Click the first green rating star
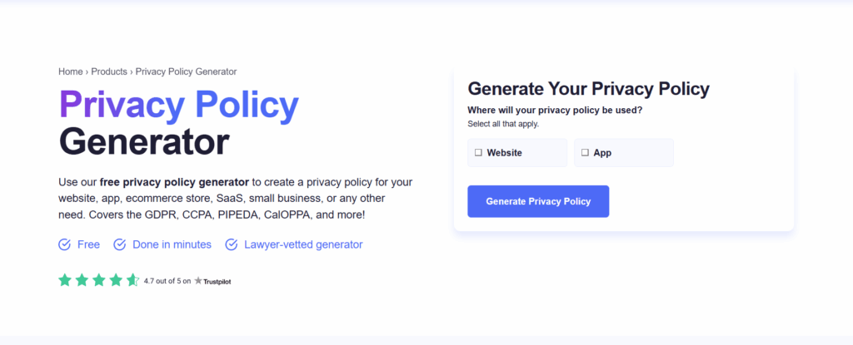The image size is (853, 345). (65, 280)
